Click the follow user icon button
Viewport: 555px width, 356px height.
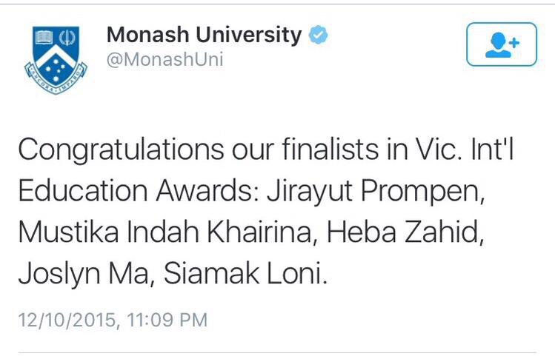[x=502, y=44]
